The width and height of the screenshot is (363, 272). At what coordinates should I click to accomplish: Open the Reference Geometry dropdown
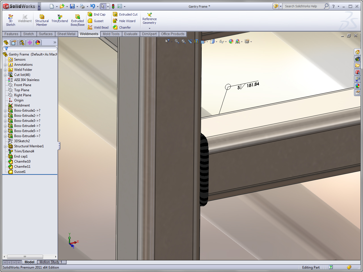[149, 28]
